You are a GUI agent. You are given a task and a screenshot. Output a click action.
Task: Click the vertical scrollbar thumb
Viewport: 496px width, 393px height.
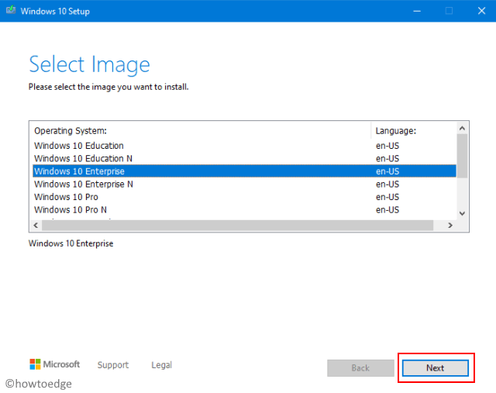[462, 156]
